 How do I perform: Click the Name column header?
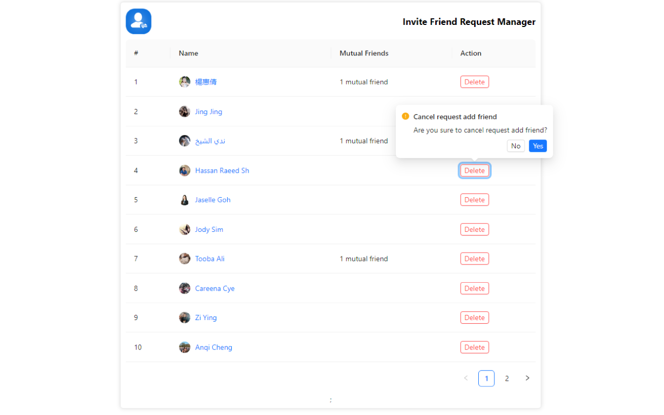pyautogui.click(x=188, y=53)
